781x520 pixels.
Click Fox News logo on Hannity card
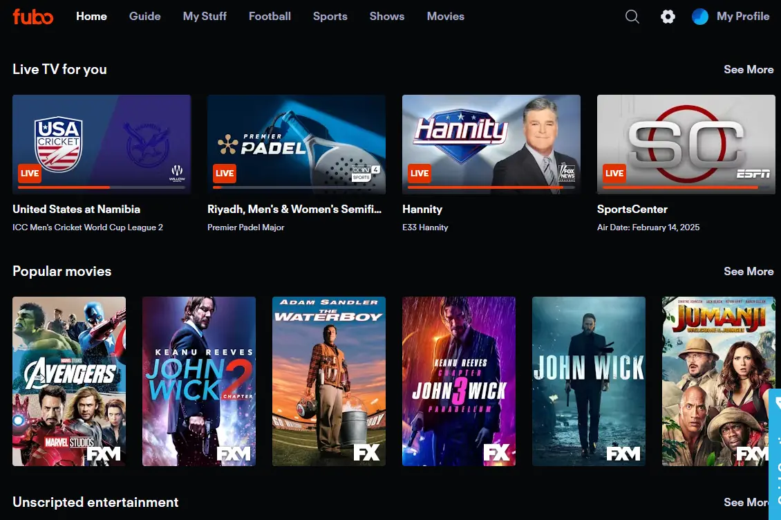click(567, 172)
